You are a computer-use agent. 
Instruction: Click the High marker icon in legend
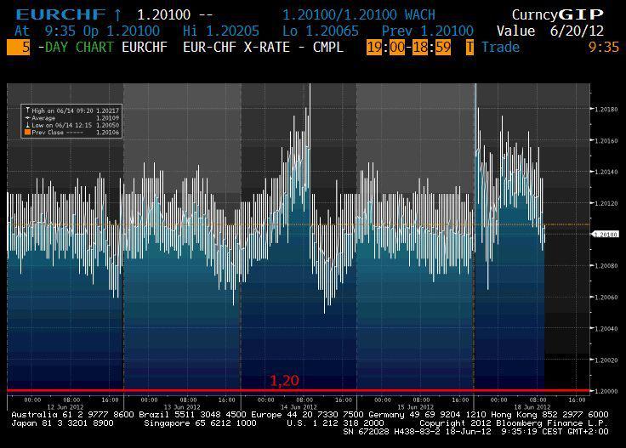[26, 111]
